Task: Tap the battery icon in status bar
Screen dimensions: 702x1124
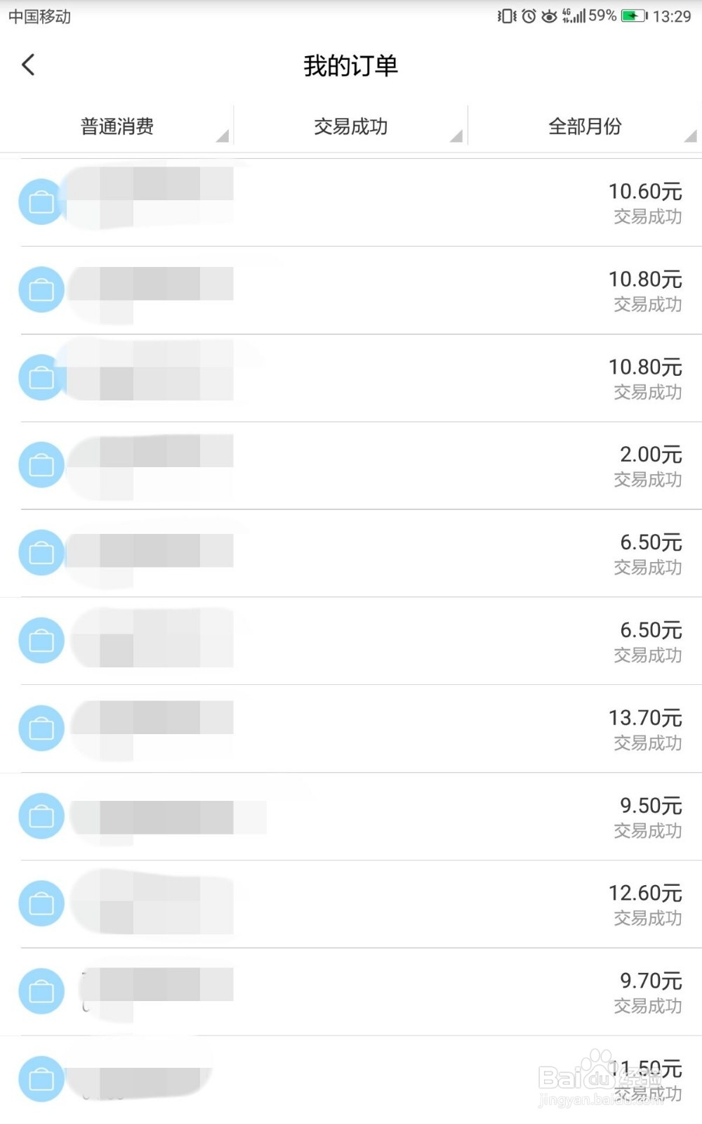Action: tap(634, 15)
